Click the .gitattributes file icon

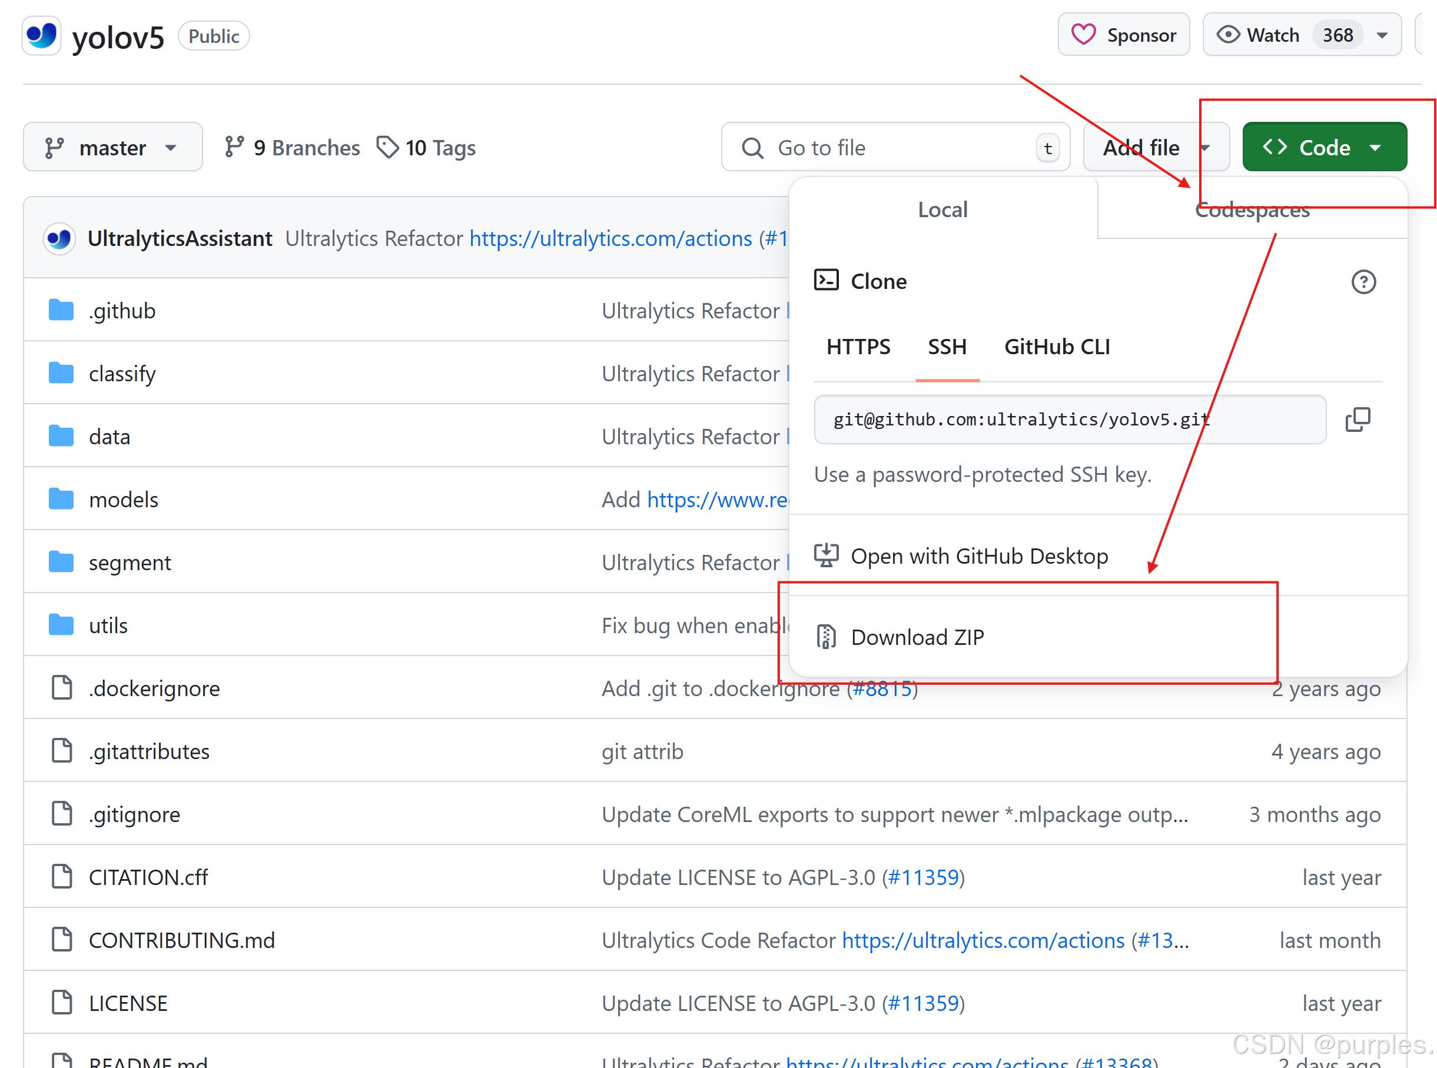click(x=61, y=751)
